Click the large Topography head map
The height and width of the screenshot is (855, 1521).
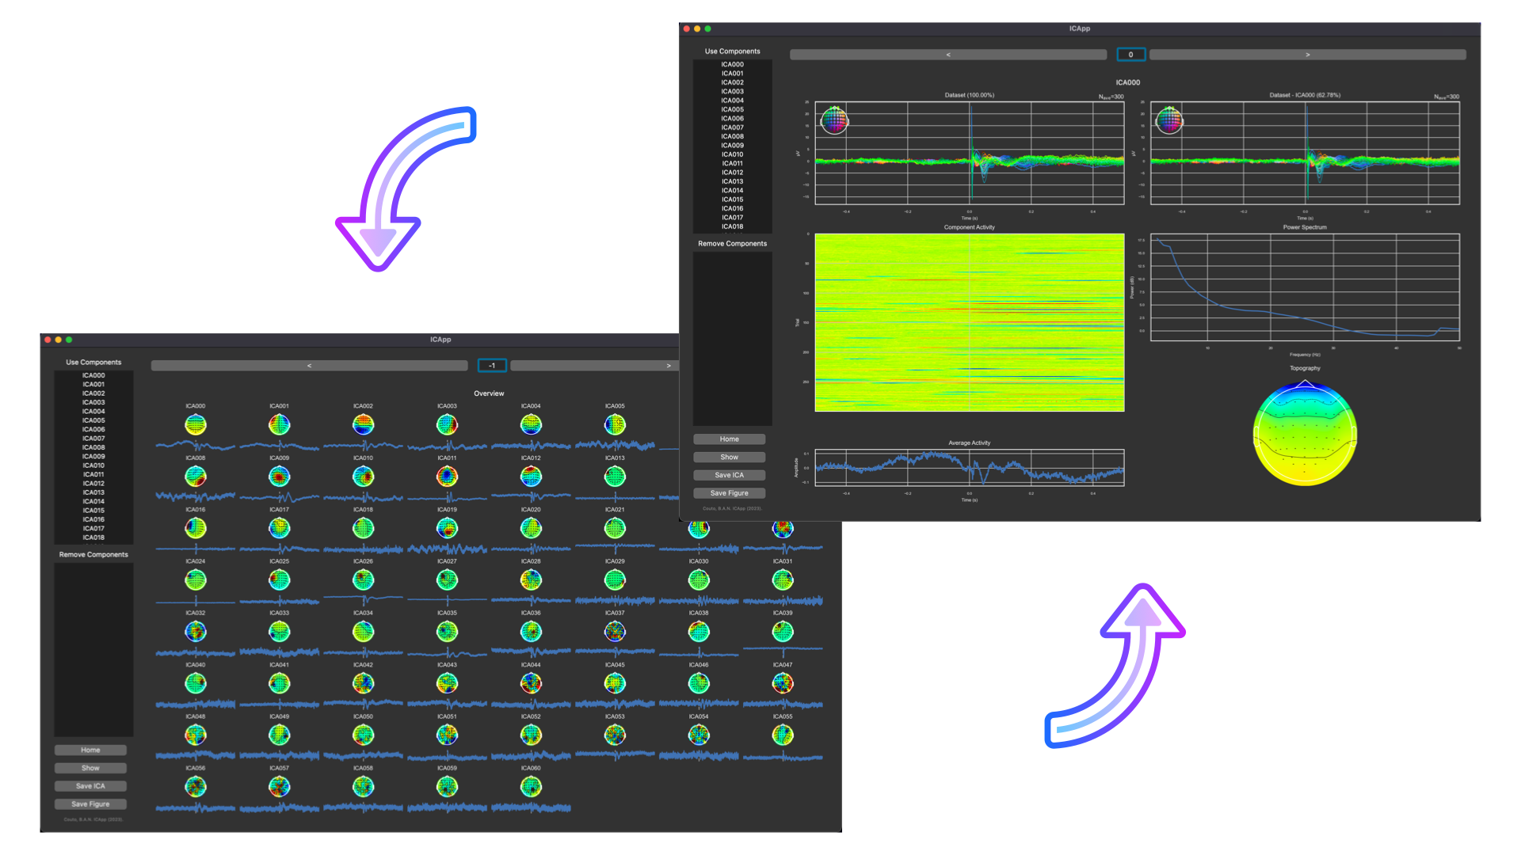click(x=1305, y=434)
